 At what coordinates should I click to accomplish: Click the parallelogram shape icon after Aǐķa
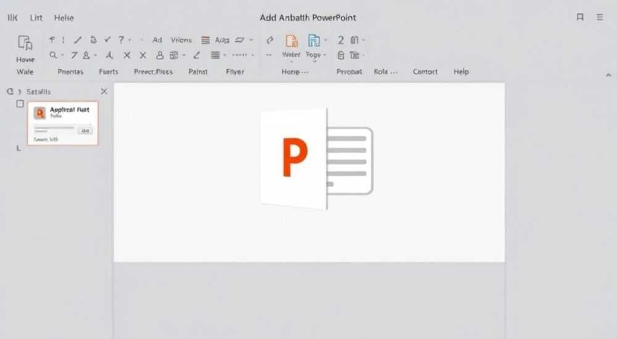pos(239,39)
